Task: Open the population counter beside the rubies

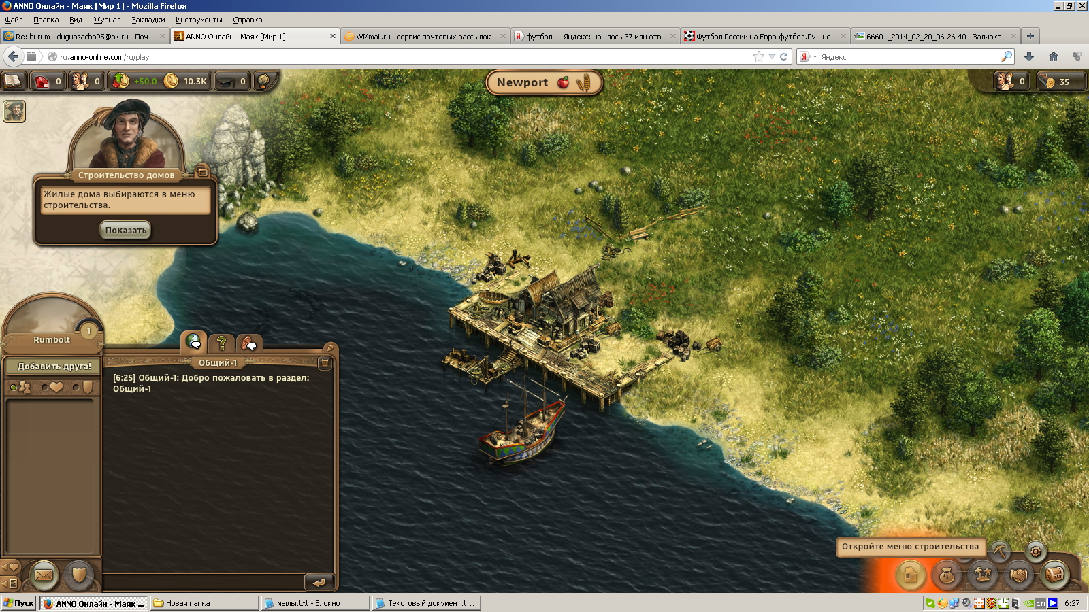Action: pyautogui.click(x=87, y=82)
